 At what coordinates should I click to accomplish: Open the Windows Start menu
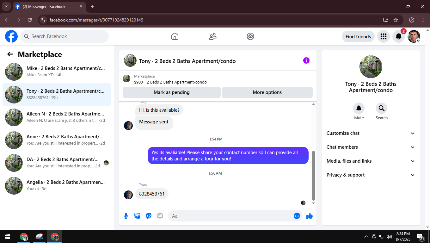[x=8, y=237]
